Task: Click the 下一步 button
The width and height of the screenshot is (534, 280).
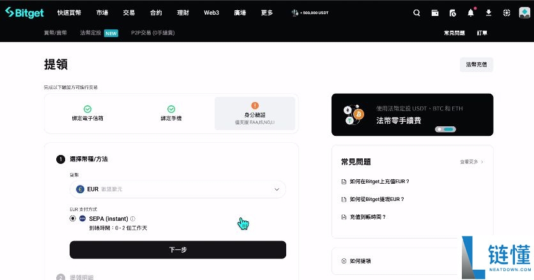Action: coord(178,250)
